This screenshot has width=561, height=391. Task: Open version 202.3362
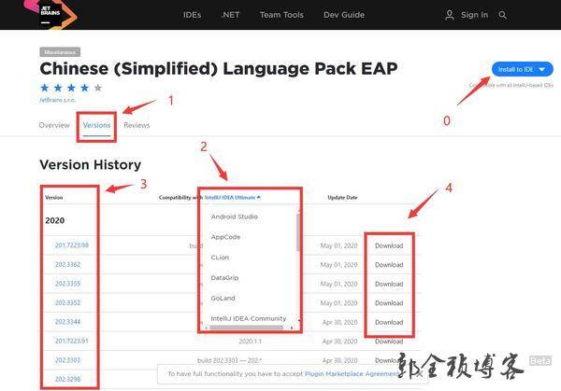[67, 265]
